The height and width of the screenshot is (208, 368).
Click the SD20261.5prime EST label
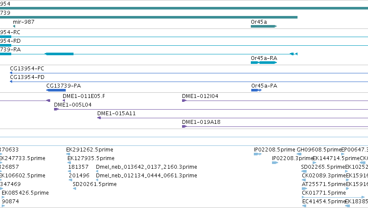click(x=95, y=184)
